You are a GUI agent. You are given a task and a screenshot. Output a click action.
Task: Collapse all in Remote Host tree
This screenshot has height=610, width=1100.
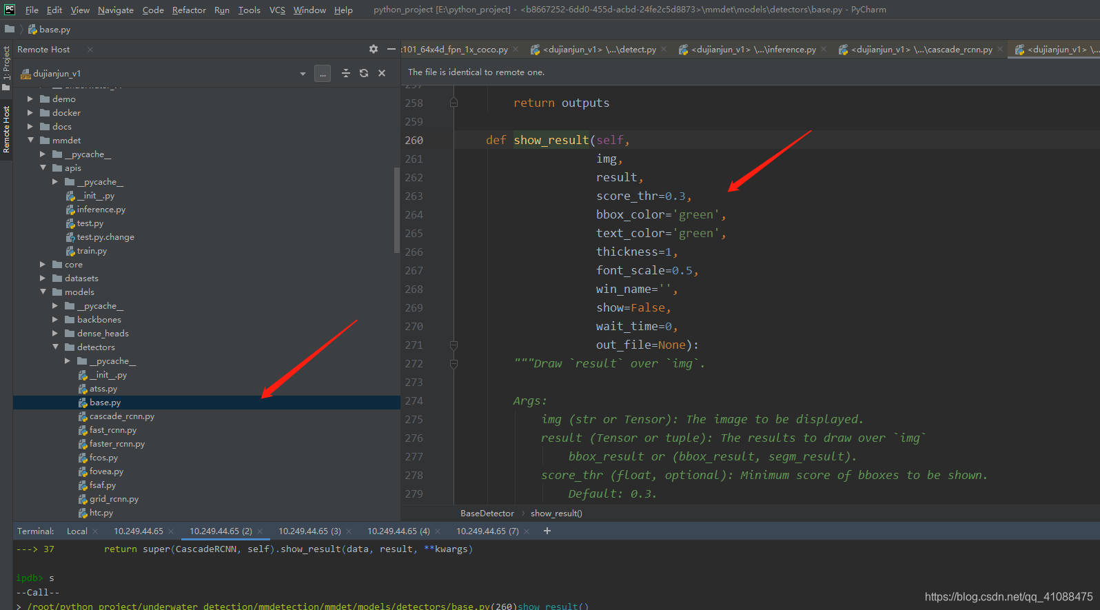[346, 73]
